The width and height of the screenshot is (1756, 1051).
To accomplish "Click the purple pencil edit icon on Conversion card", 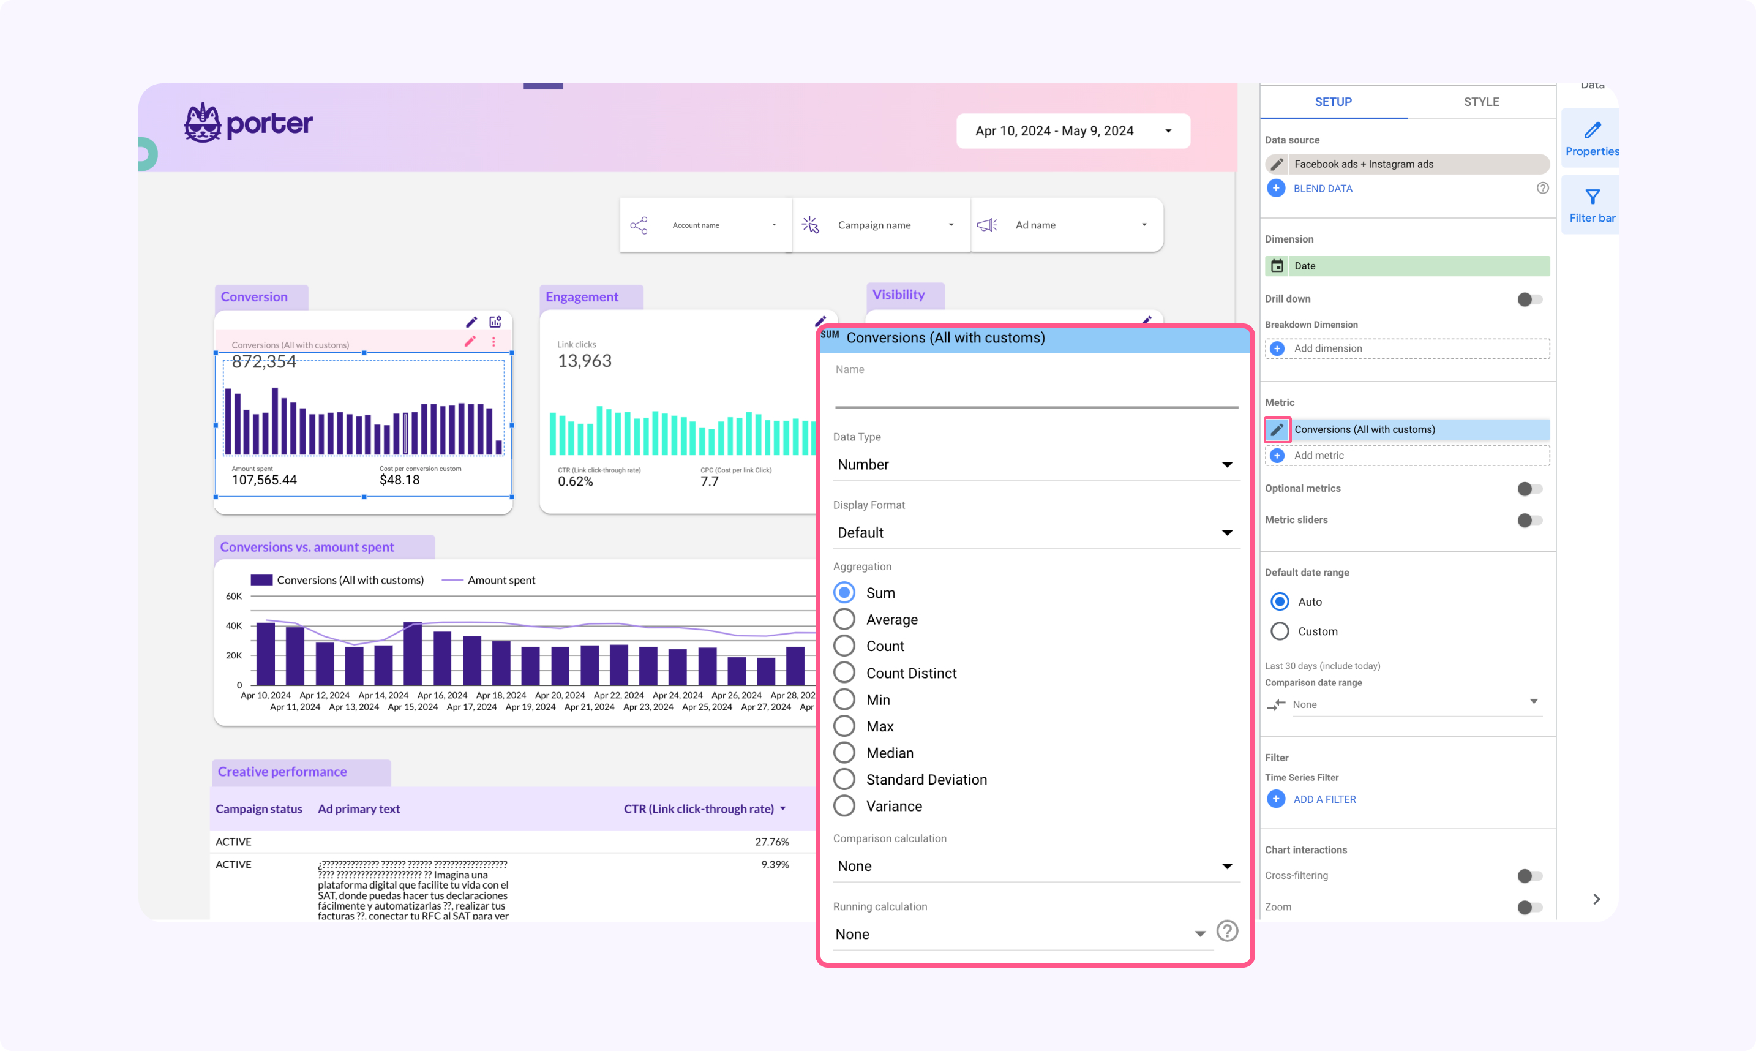I will [471, 322].
